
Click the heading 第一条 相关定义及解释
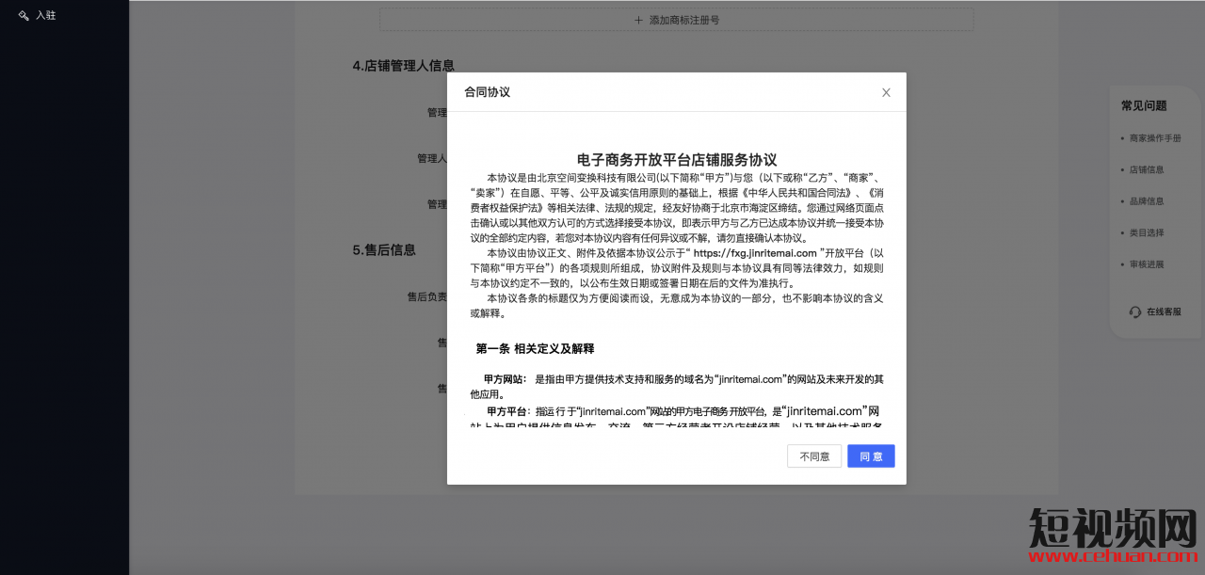tap(535, 348)
